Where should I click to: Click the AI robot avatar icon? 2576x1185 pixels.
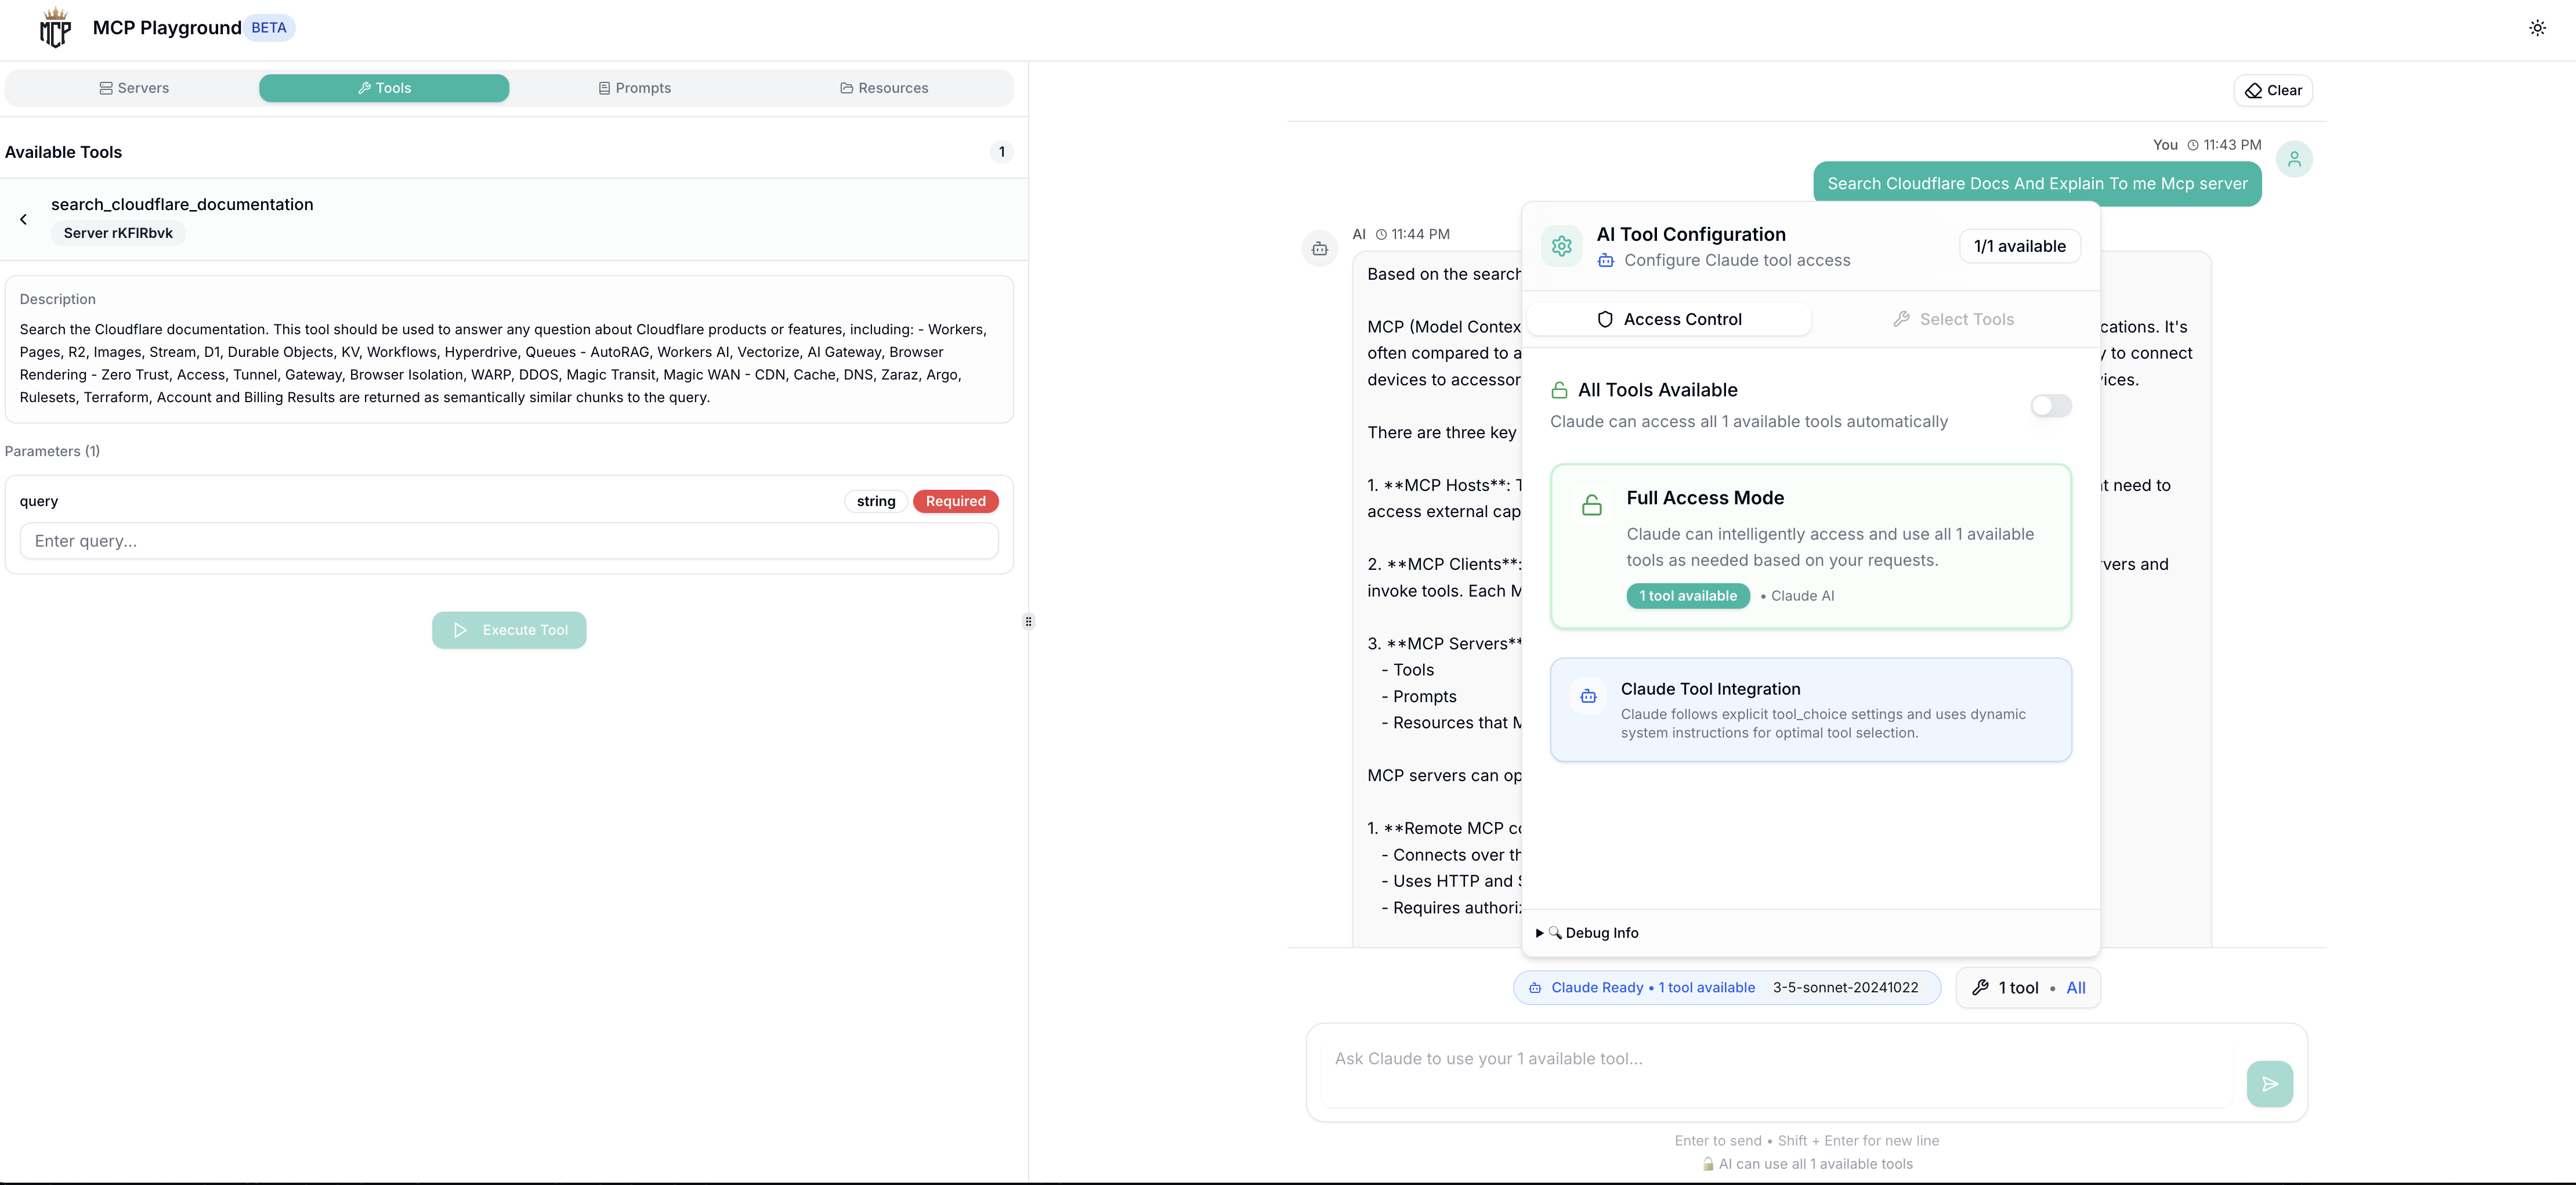pos(1319,248)
